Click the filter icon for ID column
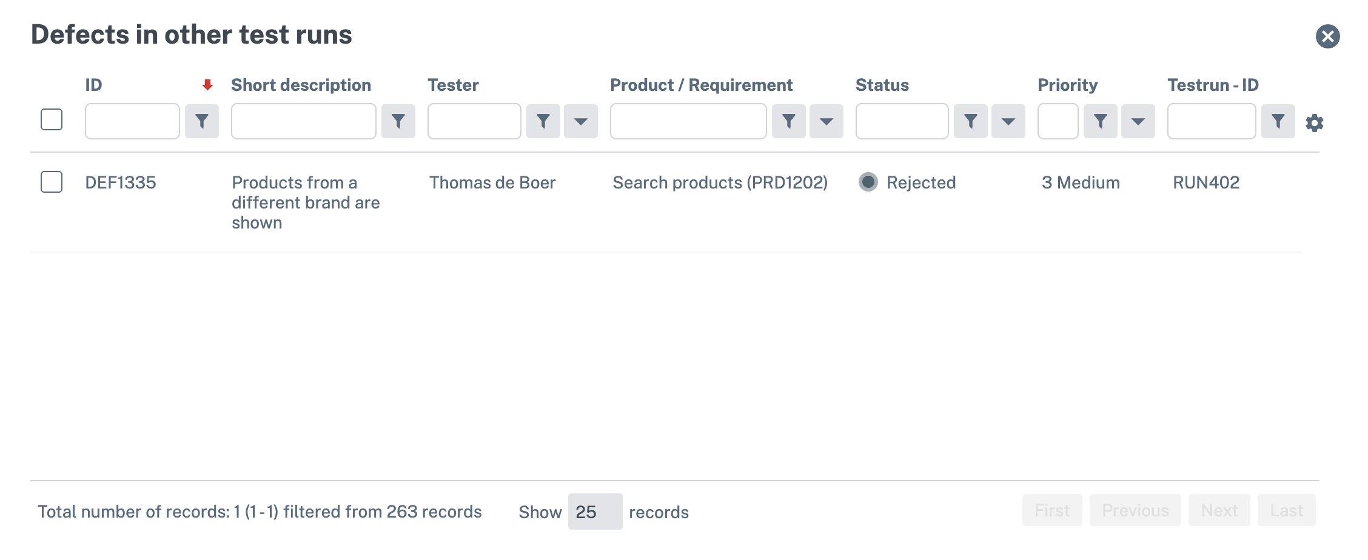 click(201, 121)
